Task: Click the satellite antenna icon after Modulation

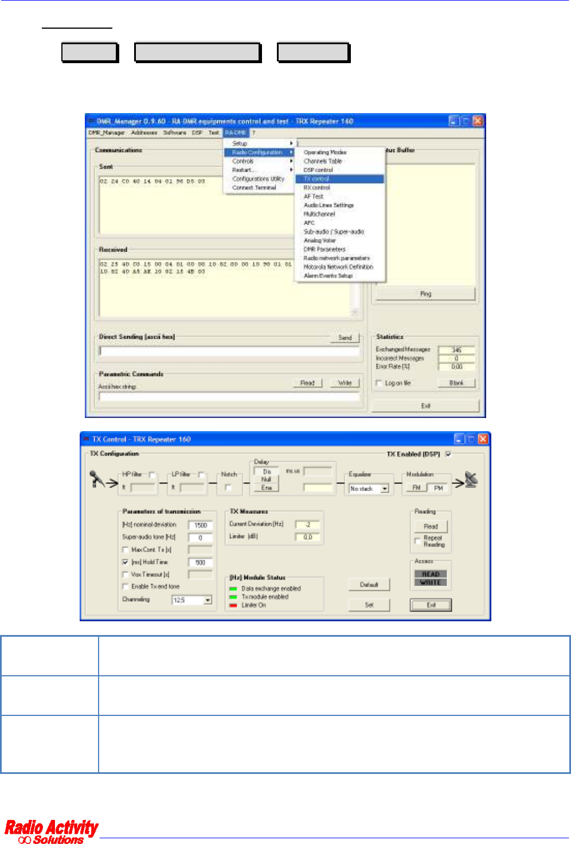Action: [471, 479]
